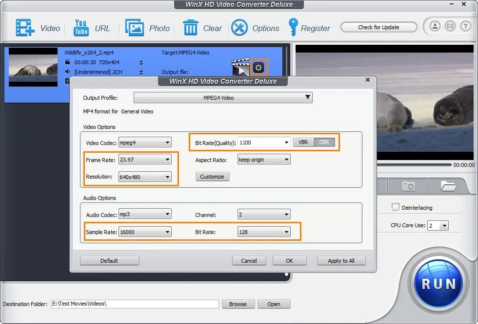Screen dimensions: 478x324
Task: Click the Clear toolbar label
Action: point(212,28)
